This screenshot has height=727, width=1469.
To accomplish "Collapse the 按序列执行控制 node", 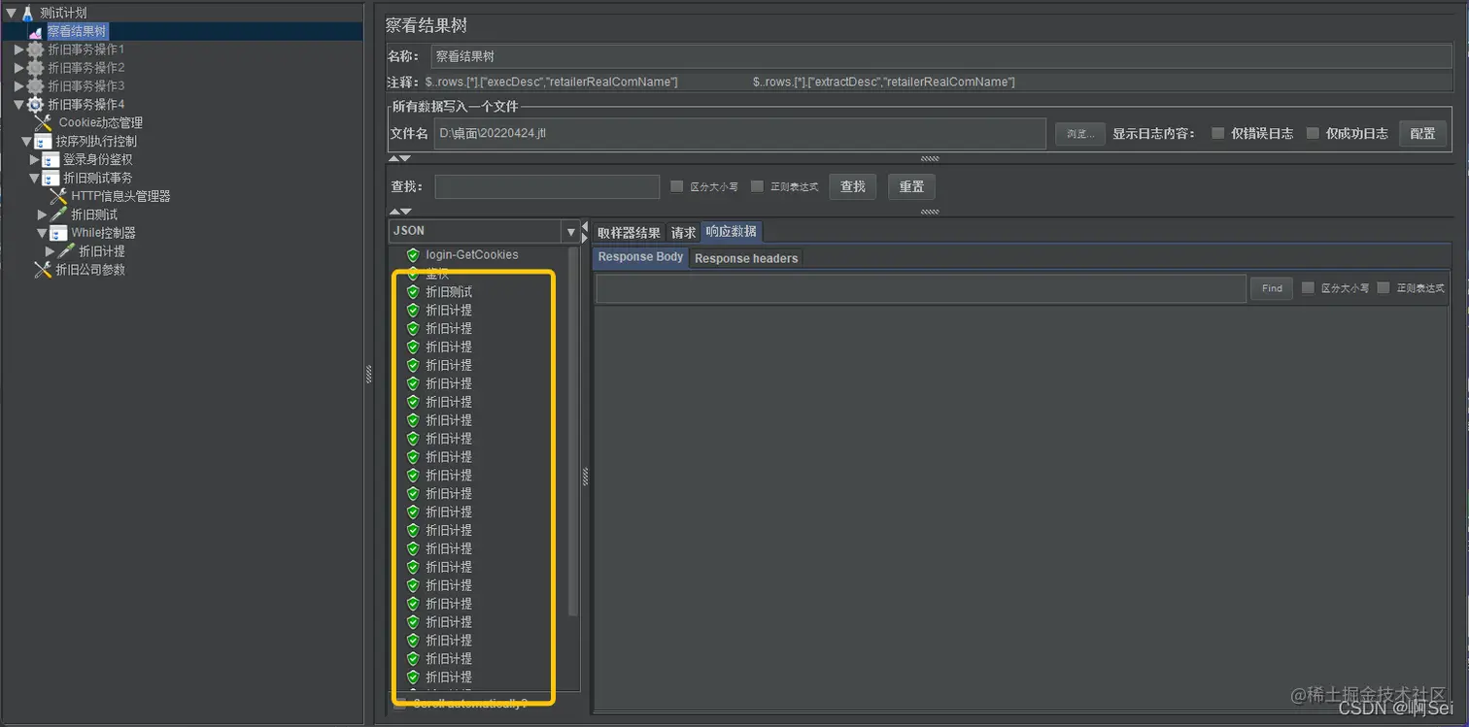I will pos(27,142).
